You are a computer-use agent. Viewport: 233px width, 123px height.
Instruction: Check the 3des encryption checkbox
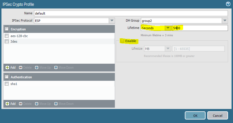click(6, 41)
